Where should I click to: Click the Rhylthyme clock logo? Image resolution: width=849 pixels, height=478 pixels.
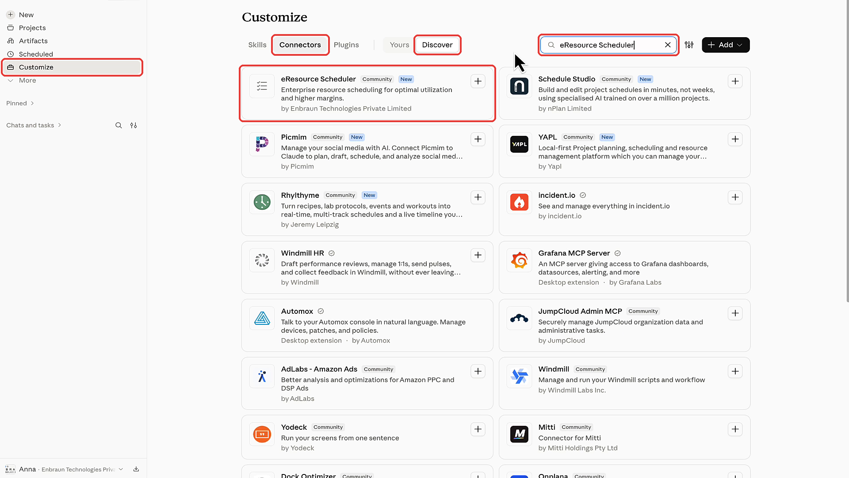tap(262, 202)
